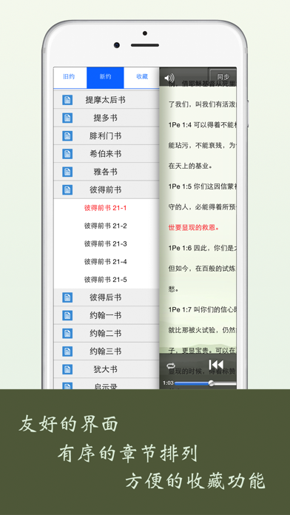Expand the 雅各书 book row

click(107, 172)
